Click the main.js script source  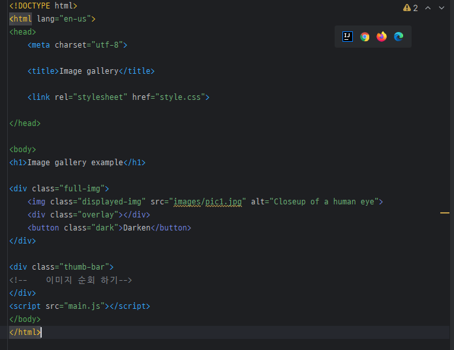pos(84,306)
